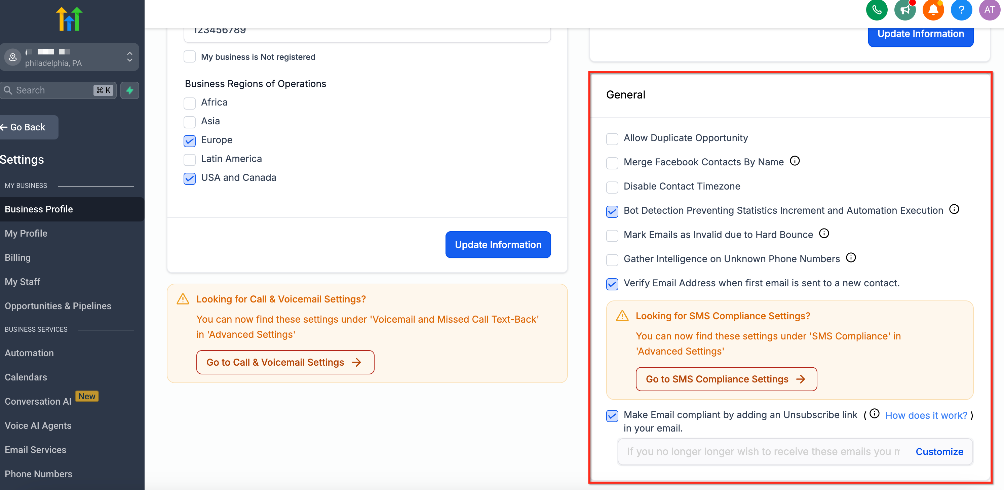Uncheck the Europe region checkbox
The width and height of the screenshot is (1004, 490).
189,140
